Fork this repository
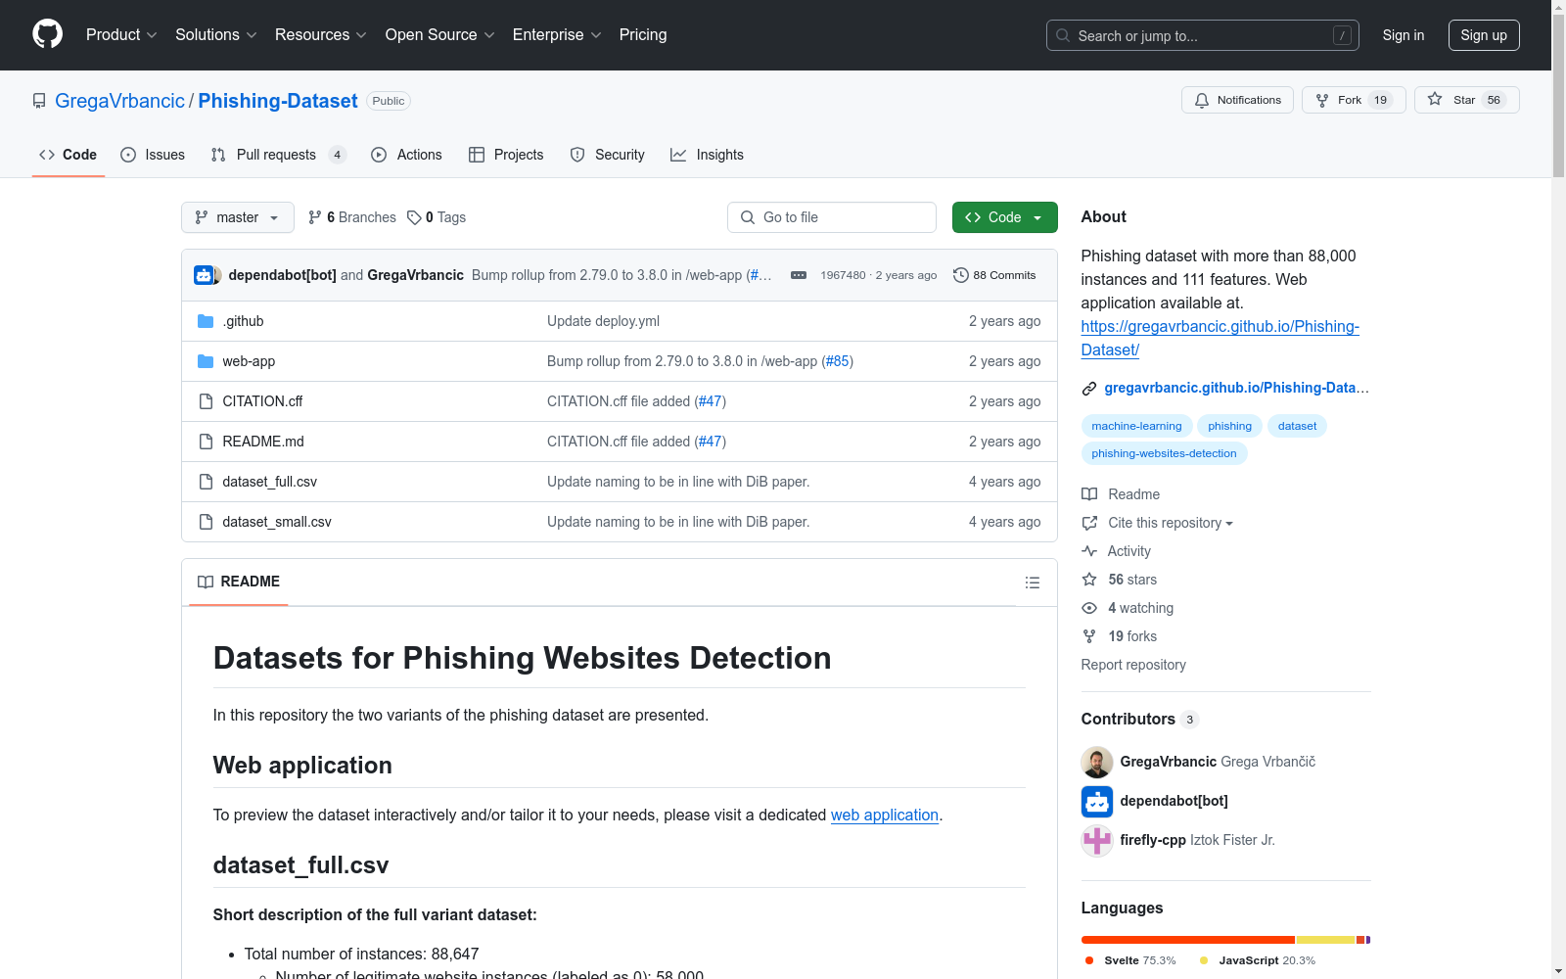This screenshot has width=1566, height=979. (x=1354, y=100)
